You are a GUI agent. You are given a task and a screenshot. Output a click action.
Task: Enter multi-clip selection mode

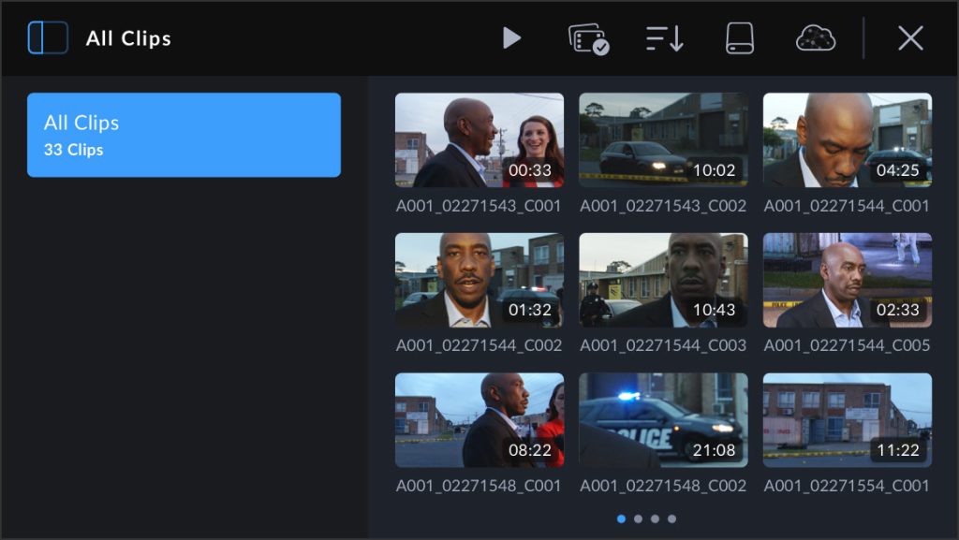(x=589, y=38)
